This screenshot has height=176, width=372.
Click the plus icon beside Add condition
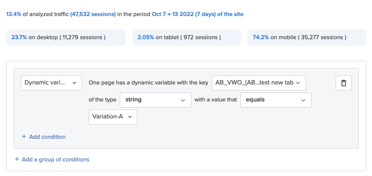(24, 136)
